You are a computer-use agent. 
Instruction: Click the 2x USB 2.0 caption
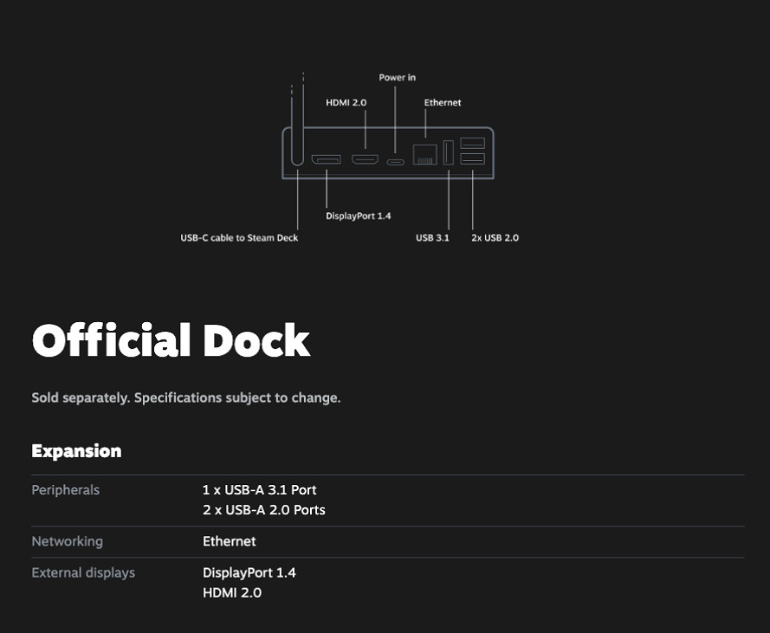493,237
